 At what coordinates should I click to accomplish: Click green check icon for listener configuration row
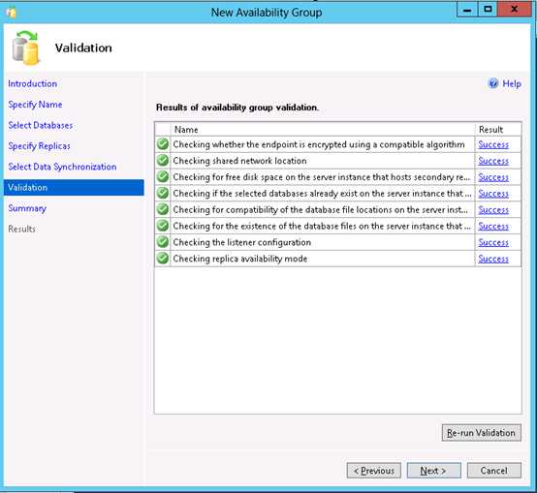(163, 242)
